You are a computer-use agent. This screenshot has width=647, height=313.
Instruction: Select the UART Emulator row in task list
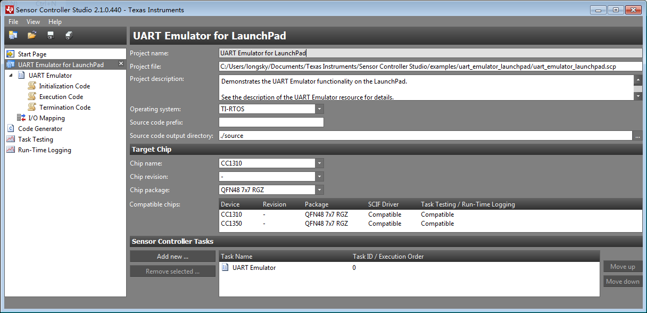coord(410,268)
